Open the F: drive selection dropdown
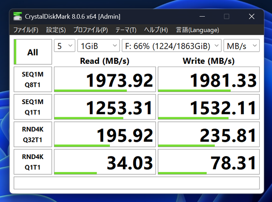The height and width of the screenshot is (202, 272). click(172, 46)
